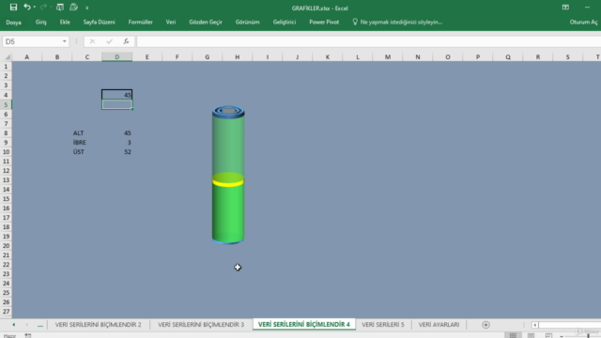Click the quick print icon
This screenshot has height=338, width=601.
pyautogui.click(x=73, y=7)
